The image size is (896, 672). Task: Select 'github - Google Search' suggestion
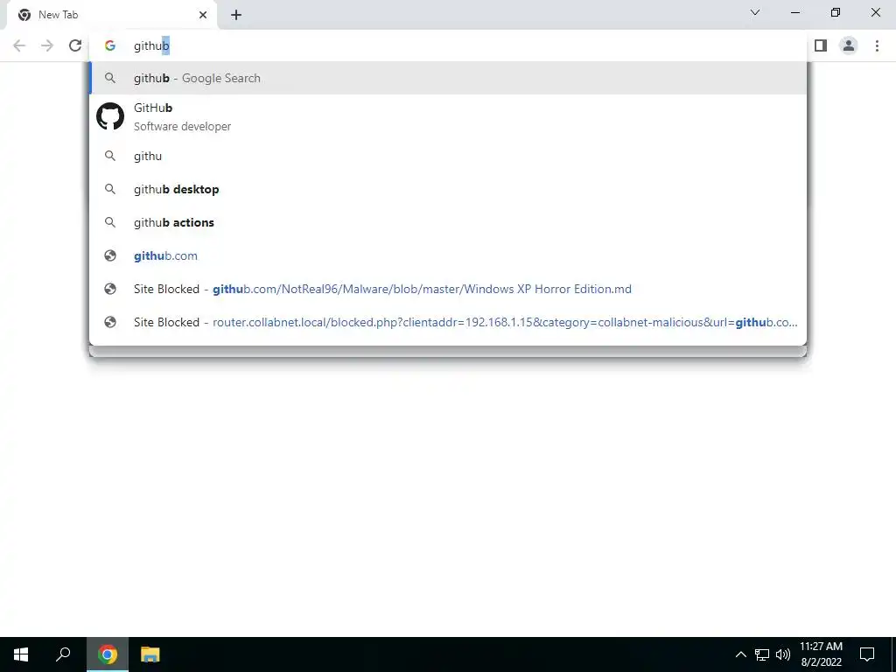click(447, 78)
